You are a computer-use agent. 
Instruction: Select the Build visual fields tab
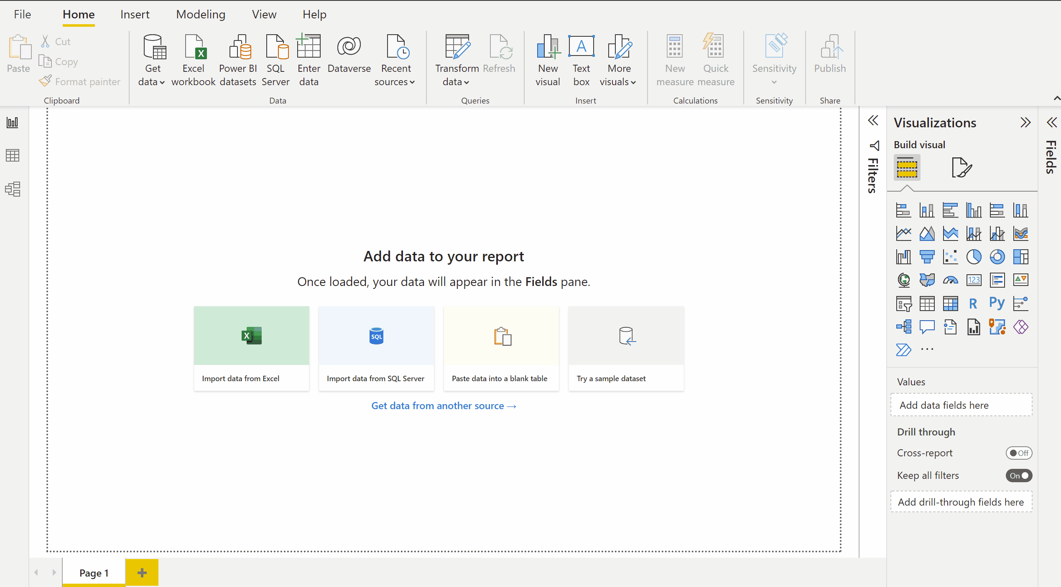tap(907, 167)
